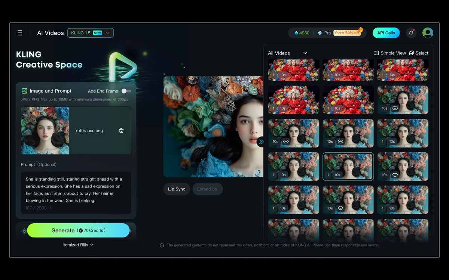Click the large video preview image

(213, 127)
